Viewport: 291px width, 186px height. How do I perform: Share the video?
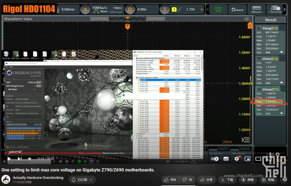[x=206, y=179]
